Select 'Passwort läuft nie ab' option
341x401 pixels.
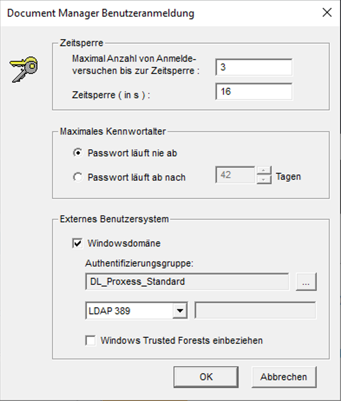click(x=78, y=153)
